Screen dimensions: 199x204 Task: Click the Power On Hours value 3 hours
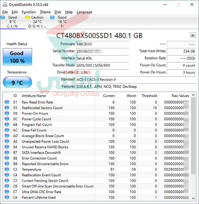[181, 72]
